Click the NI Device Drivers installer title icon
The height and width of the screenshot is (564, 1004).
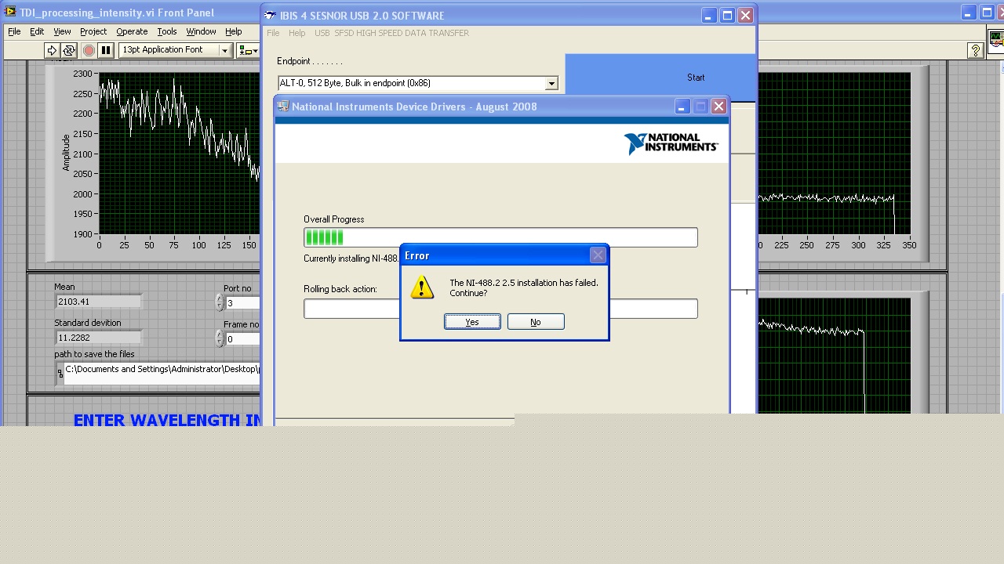tap(283, 107)
